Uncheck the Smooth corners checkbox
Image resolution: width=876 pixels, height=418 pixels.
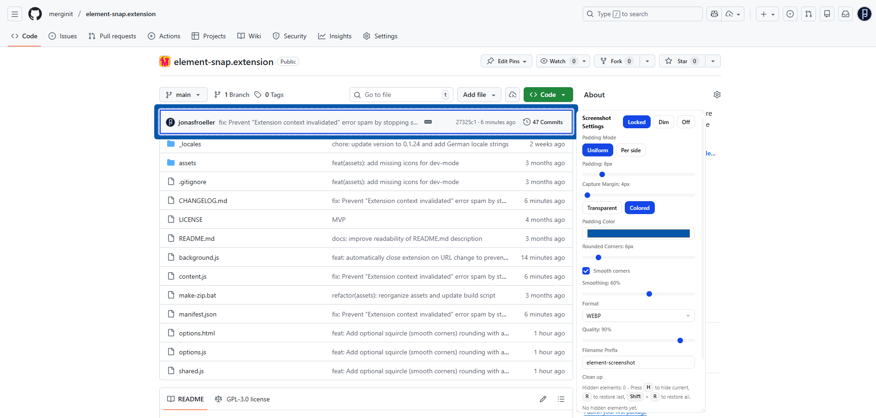point(586,271)
